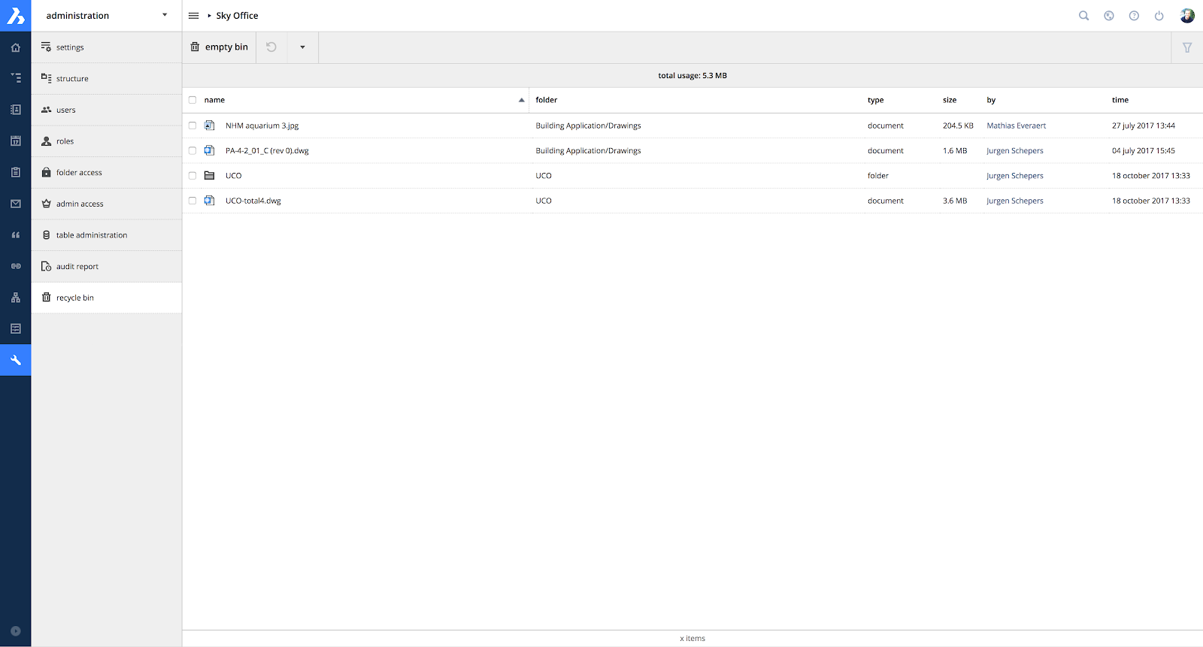Expand the administration dropdown
The width and height of the screenshot is (1203, 647).
pyautogui.click(x=165, y=15)
